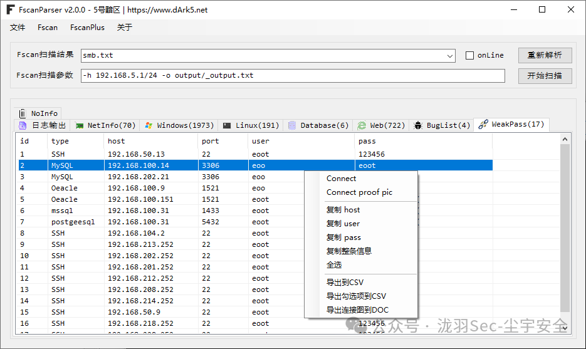This screenshot has width=586, height=349.
Task: Switch to the Database(6) tab
Action: 318,125
